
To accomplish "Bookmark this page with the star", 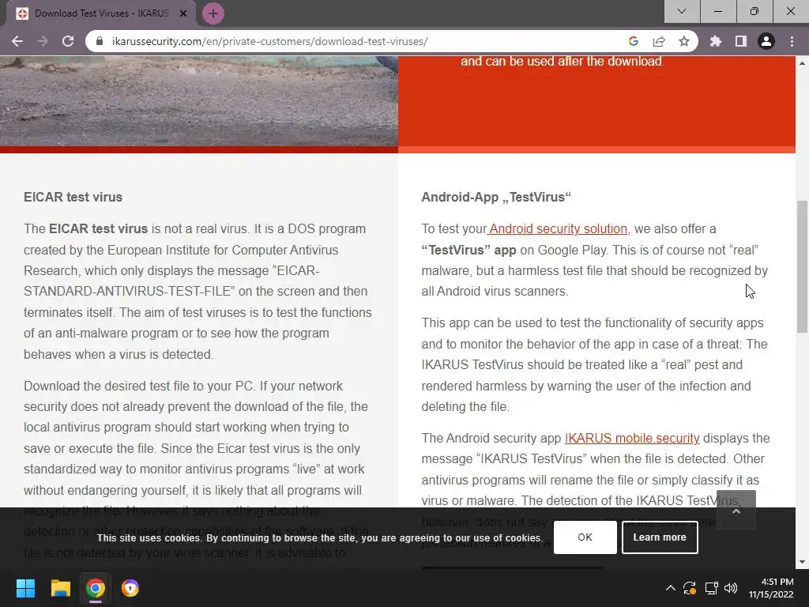I will tap(684, 41).
